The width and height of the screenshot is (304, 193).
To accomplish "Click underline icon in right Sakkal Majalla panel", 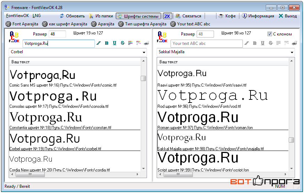I will 263,43.
